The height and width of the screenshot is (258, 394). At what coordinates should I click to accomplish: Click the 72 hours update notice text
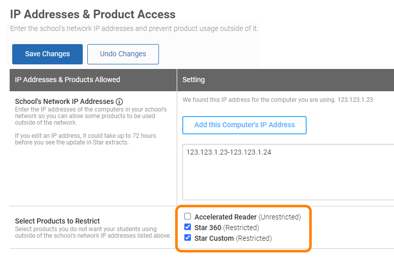(85, 139)
